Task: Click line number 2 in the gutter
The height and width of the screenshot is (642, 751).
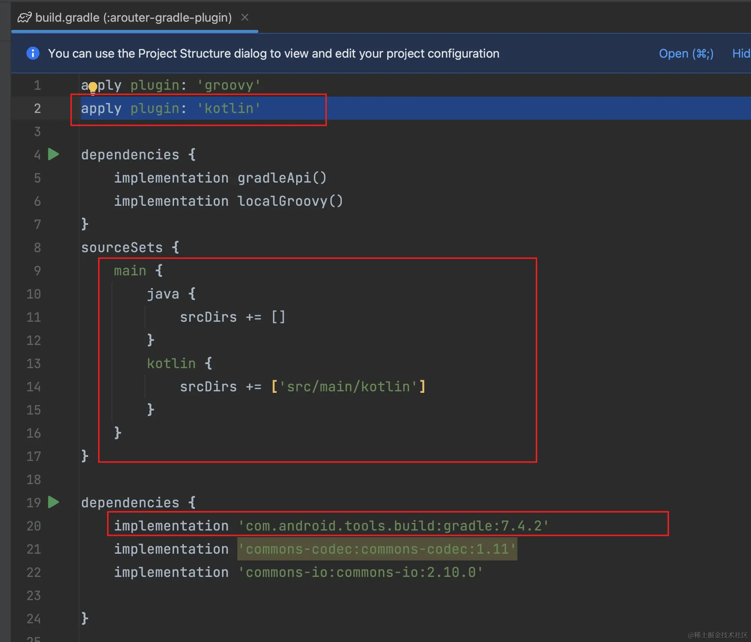Action: coord(37,108)
